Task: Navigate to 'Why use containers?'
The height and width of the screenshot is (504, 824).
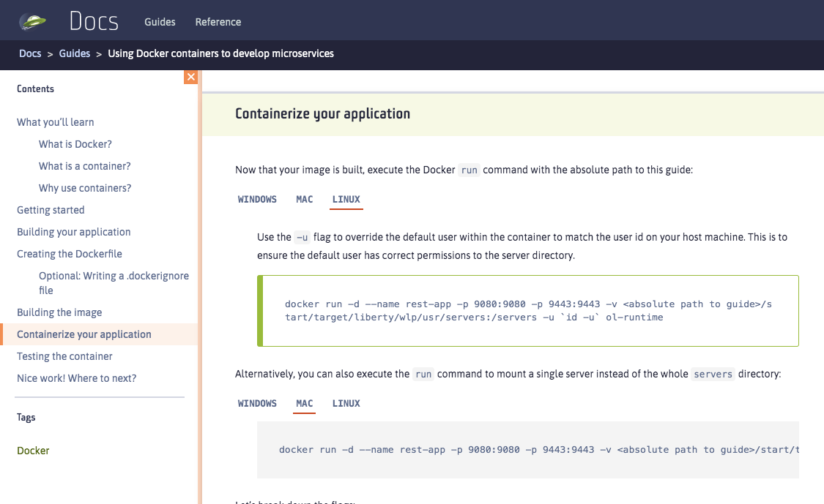Action: (x=85, y=188)
